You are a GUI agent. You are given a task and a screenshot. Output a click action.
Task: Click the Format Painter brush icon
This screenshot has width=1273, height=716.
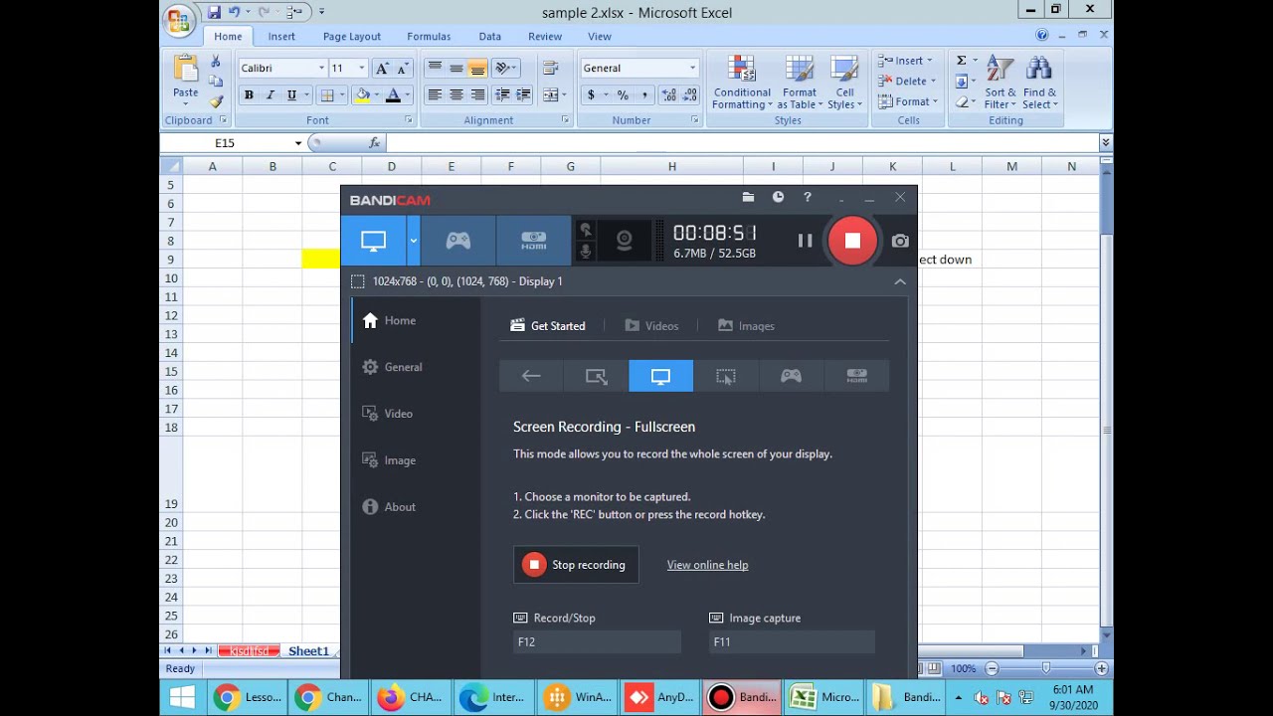[216, 101]
